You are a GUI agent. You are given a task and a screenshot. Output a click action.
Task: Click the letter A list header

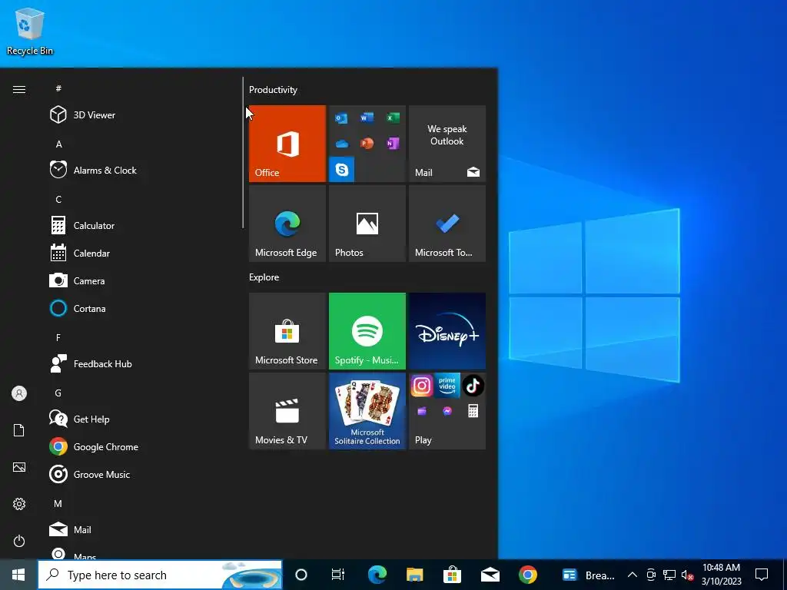pyautogui.click(x=58, y=144)
